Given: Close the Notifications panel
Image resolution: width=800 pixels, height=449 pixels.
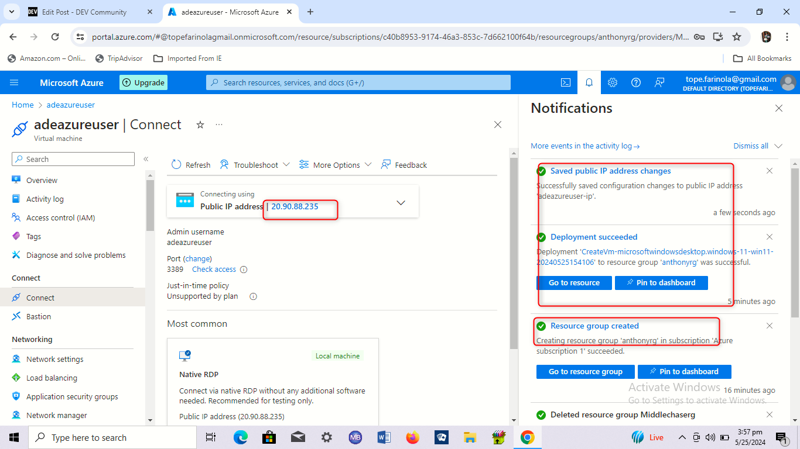Looking at the screenshot, I should coord(779,108).
